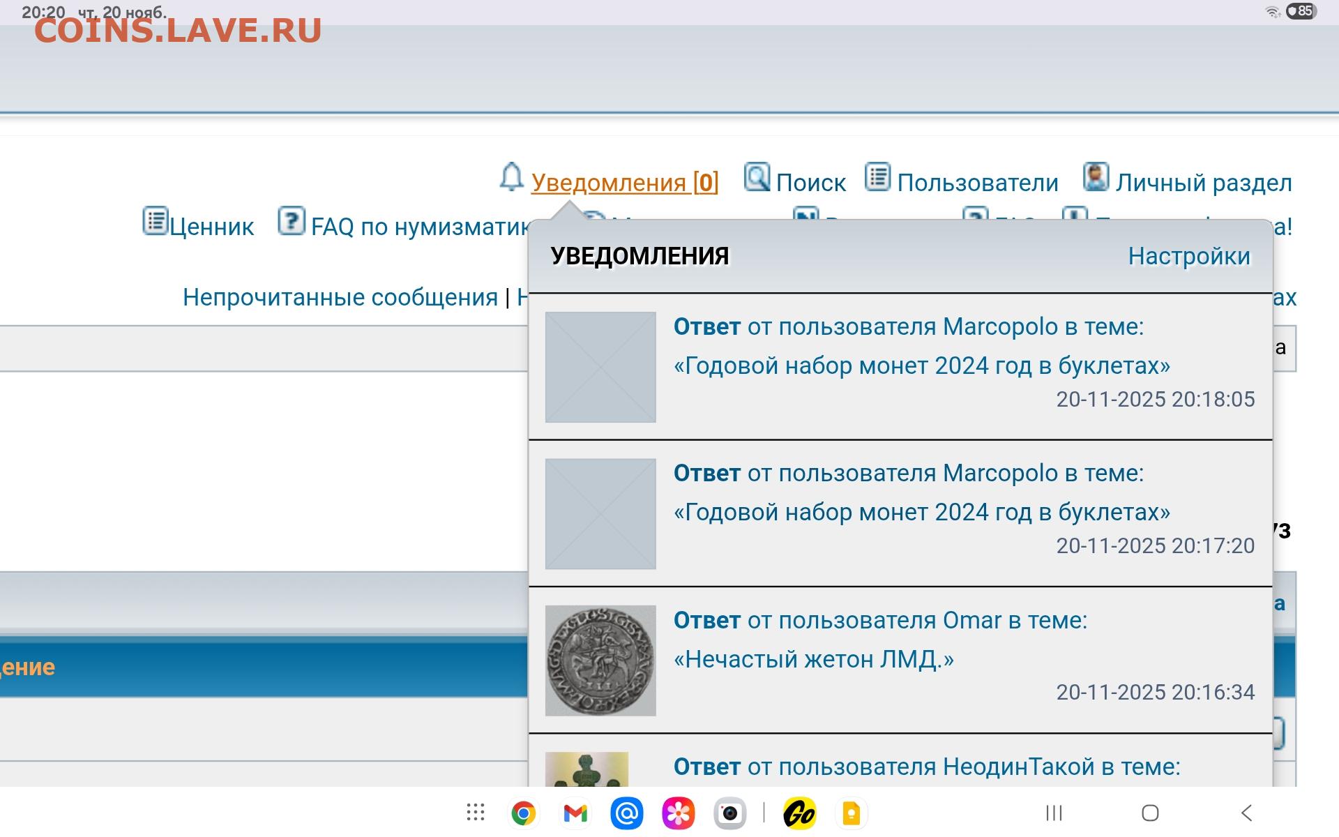Image resolution: width=1339 pixels, height=837 pixels.
Task: Open the app drawer grid icon
Action: [x=476, y=813]
